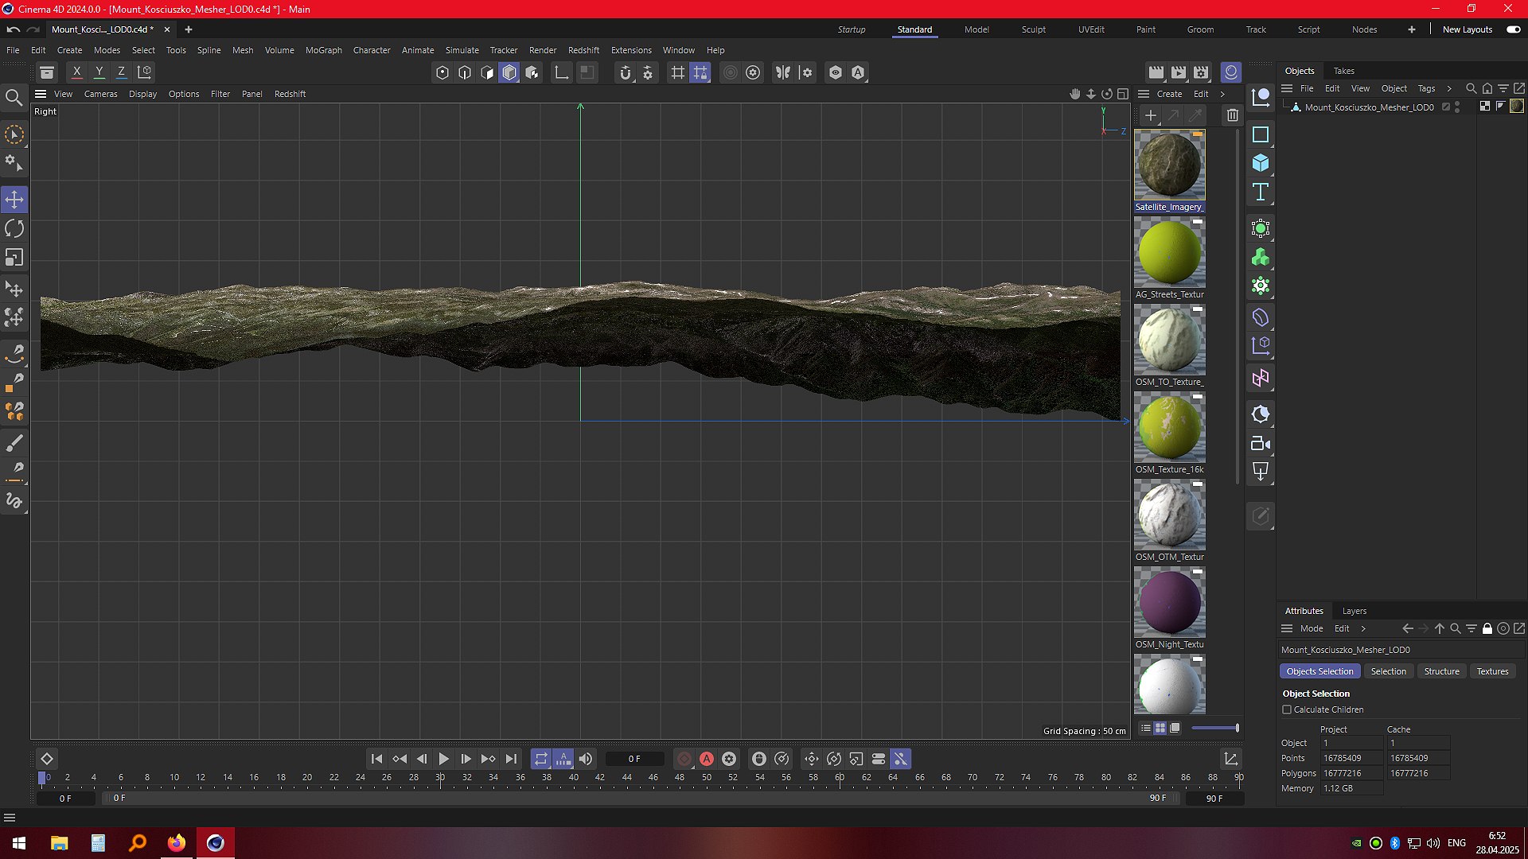1528x859 pixels.
Task: Create a new material with plus icon
Action: pyautogui.click(x=1150, y=115)
